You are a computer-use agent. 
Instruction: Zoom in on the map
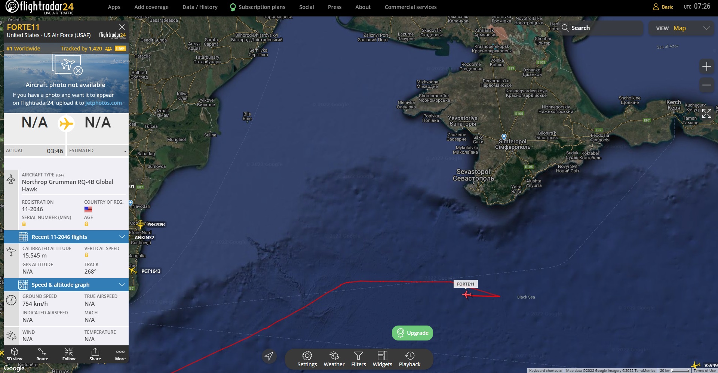click(x=707, y=67)
